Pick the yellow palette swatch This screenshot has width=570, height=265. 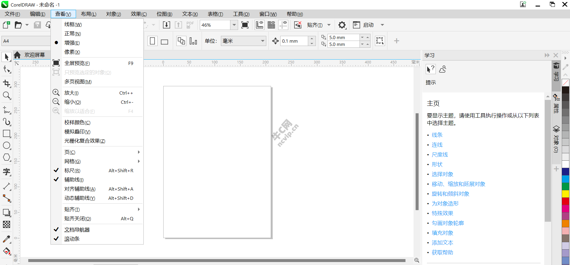566,194
